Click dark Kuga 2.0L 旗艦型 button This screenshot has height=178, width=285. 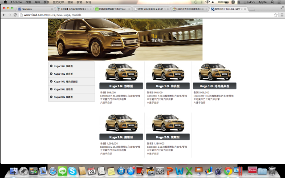(x=168, y=137)
